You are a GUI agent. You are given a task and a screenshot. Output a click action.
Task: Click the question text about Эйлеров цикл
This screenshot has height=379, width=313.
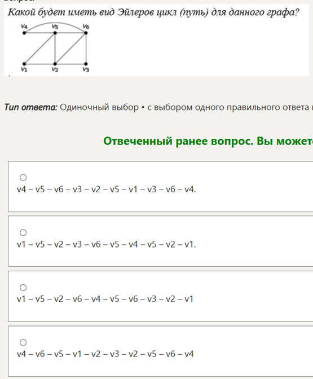153,12
